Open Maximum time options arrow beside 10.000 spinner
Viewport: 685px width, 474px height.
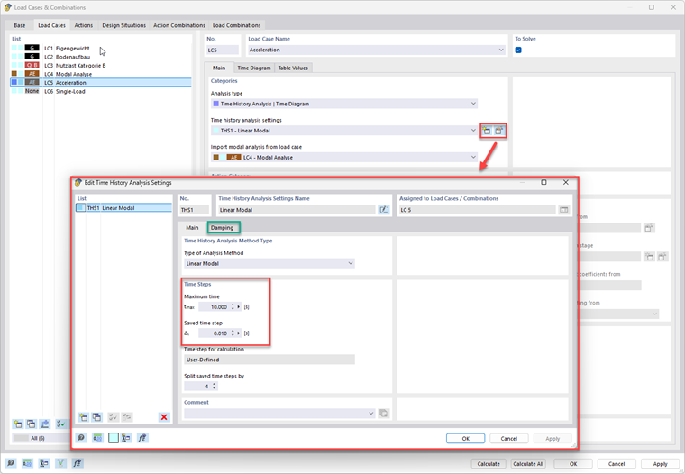[239, 306]
